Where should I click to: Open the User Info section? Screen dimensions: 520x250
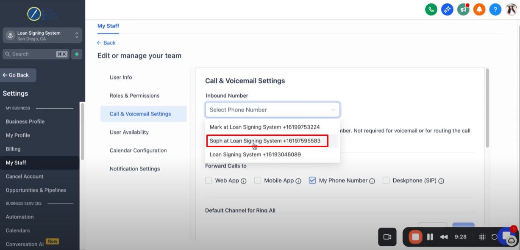point(121,77)
